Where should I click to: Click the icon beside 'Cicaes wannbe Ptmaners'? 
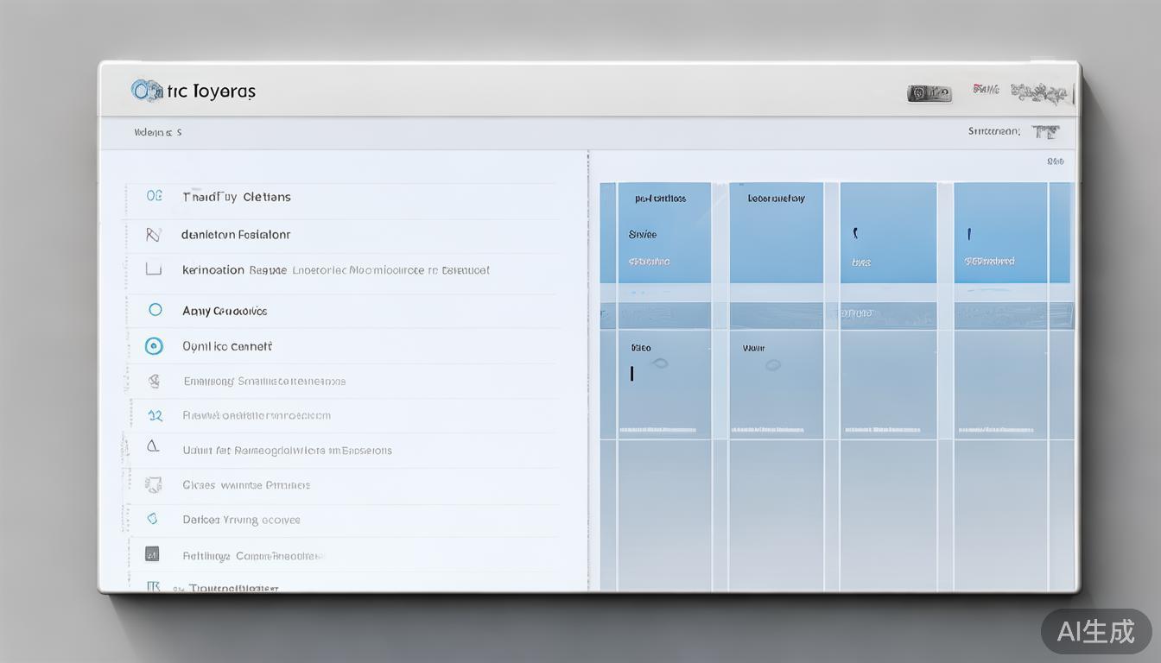click(154, 484)
